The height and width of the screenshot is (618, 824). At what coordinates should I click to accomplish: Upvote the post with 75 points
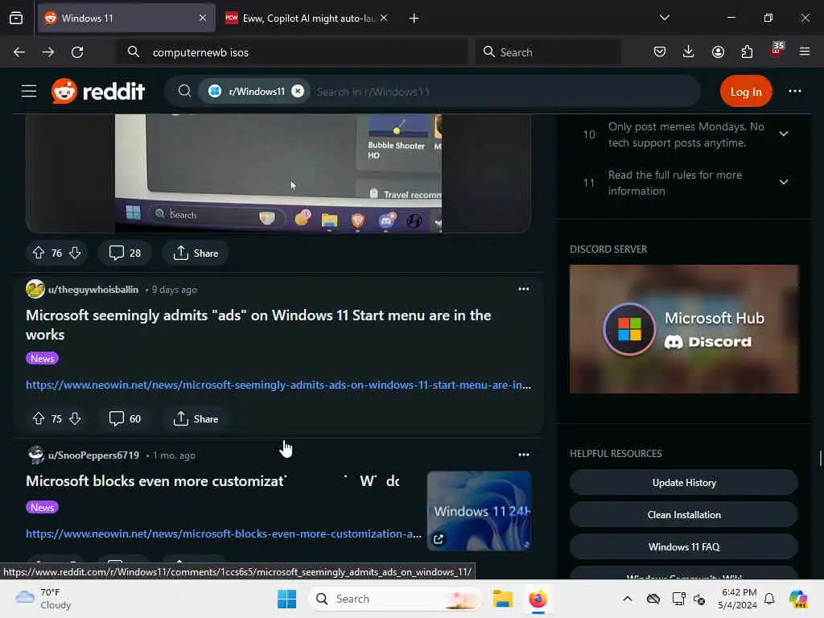pos(39,418)
